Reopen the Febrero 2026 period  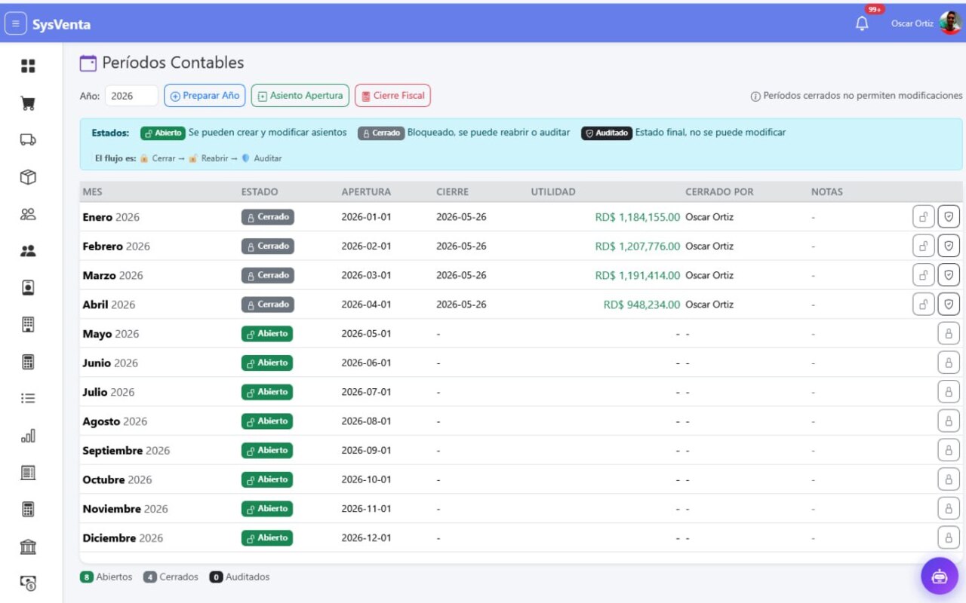point(924,246)
